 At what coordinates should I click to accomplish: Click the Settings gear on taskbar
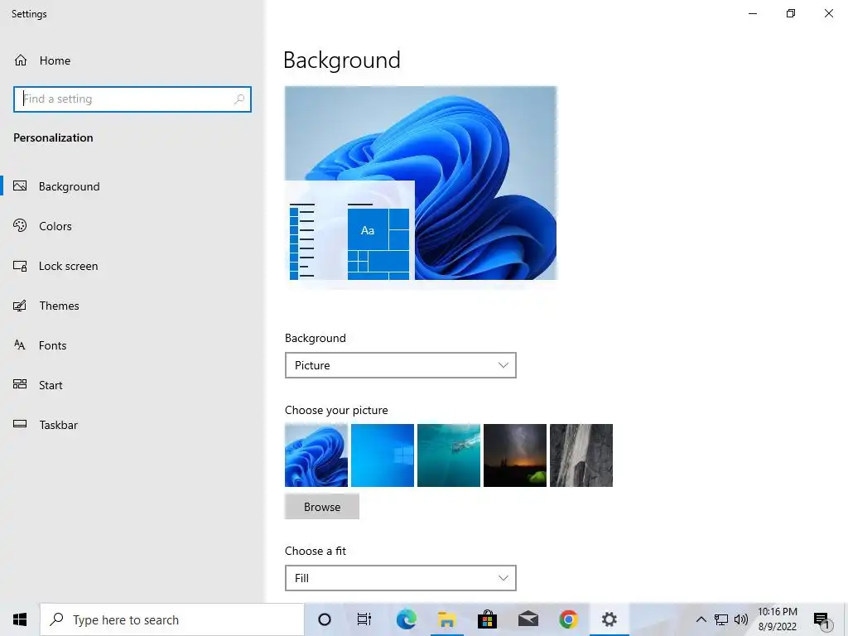point(609,619)
